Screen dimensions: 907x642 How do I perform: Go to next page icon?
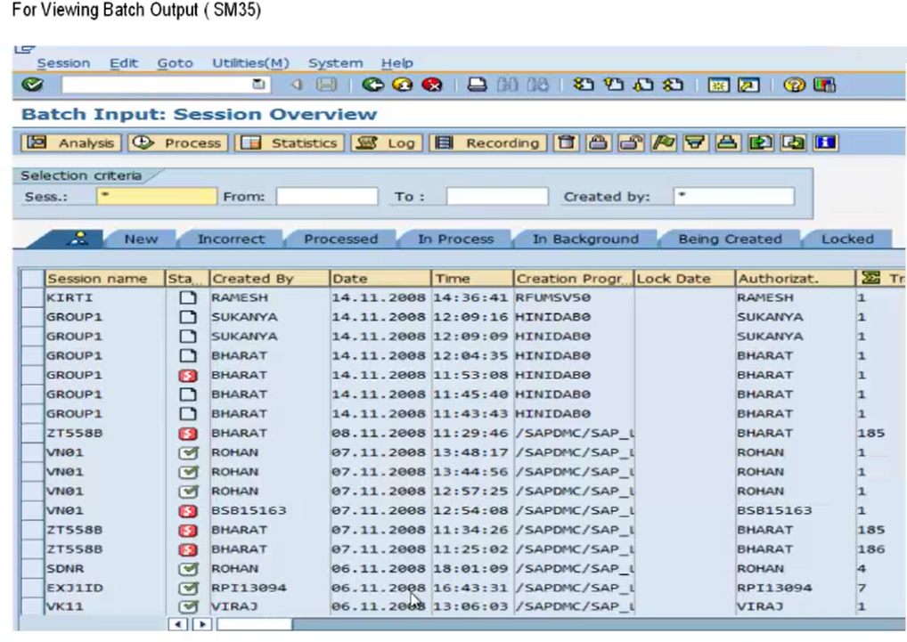643,85
